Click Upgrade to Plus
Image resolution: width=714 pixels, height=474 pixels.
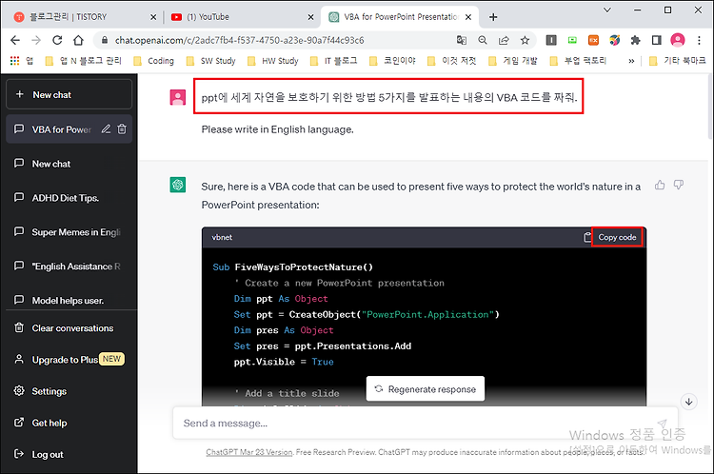pos(69,360)
